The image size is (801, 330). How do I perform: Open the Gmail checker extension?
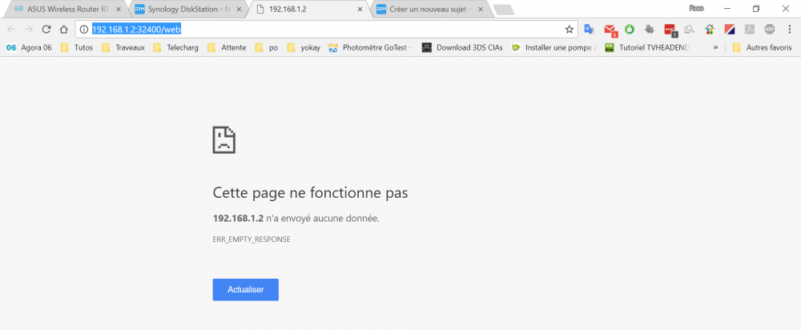[x=610, y=30]
